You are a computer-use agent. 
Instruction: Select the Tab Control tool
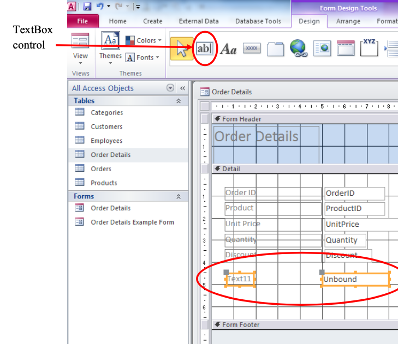(275, 49)
